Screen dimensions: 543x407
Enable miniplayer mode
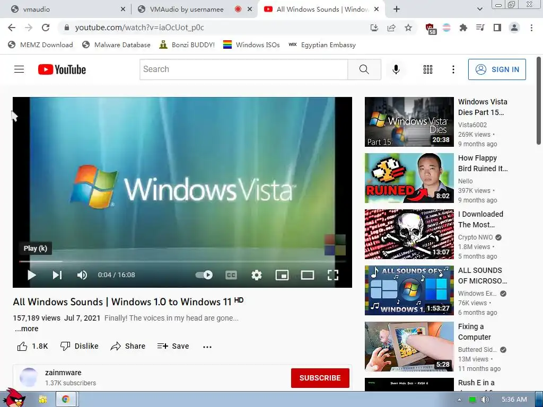click(x=282, y=275)
